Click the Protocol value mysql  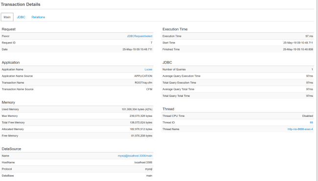tap(149, 169)
